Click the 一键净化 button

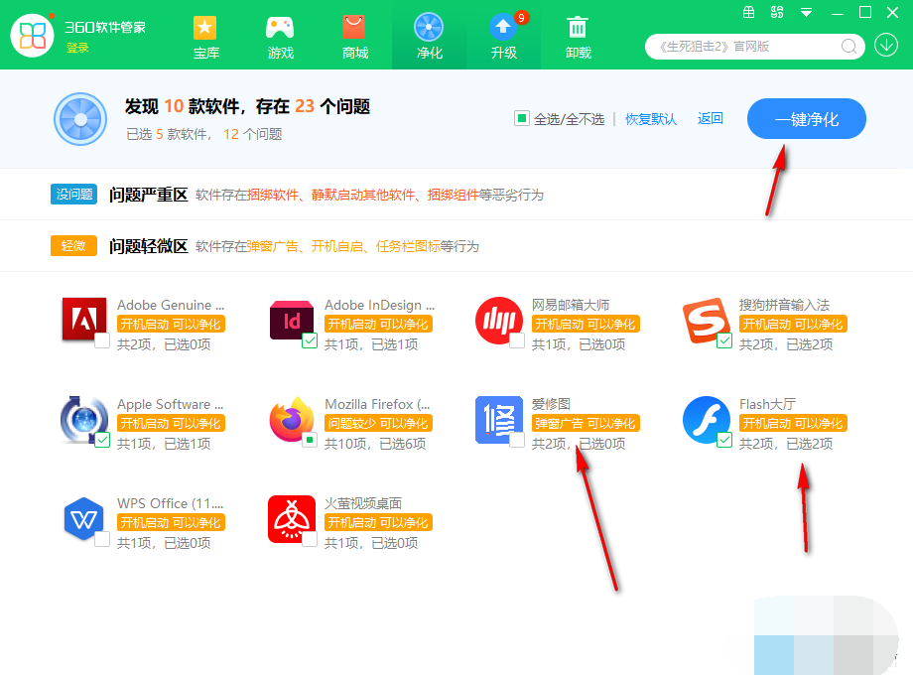(806, 119)
